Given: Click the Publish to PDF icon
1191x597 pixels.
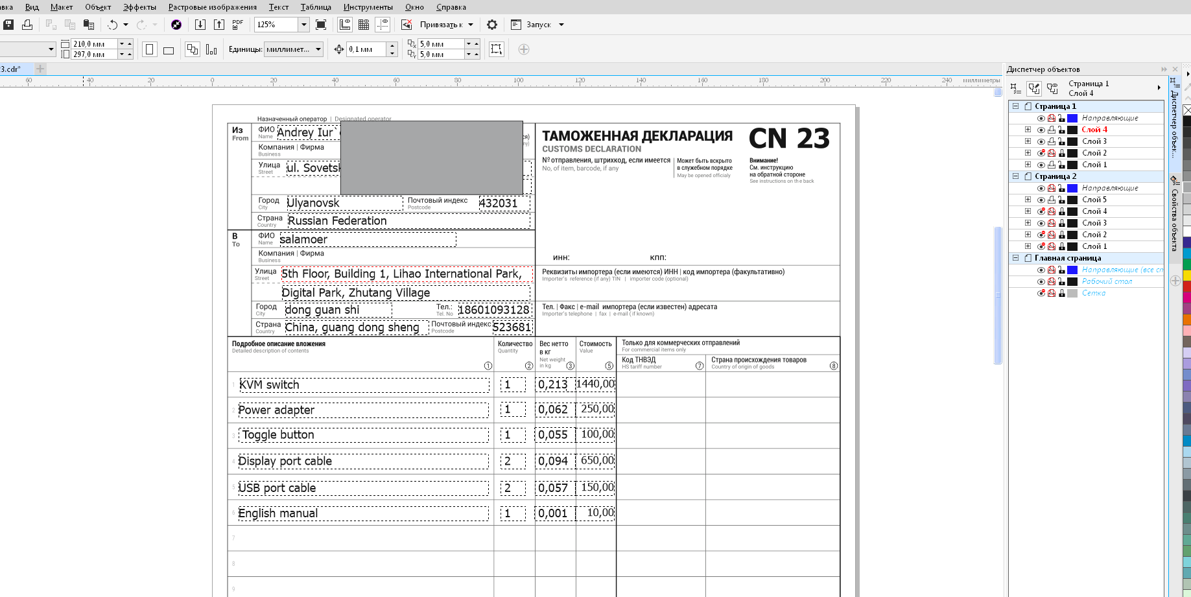Looking at the screenshot, I should (x=238, y=25).
